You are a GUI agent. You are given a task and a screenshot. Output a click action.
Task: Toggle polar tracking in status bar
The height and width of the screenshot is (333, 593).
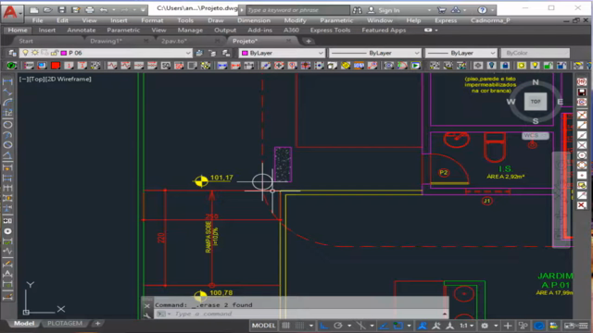(338, 326)
